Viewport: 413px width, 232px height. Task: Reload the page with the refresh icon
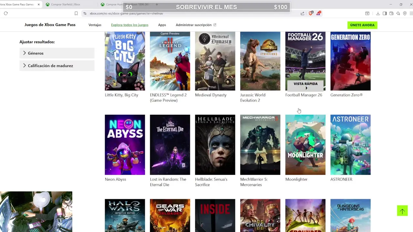coord(6,13)
